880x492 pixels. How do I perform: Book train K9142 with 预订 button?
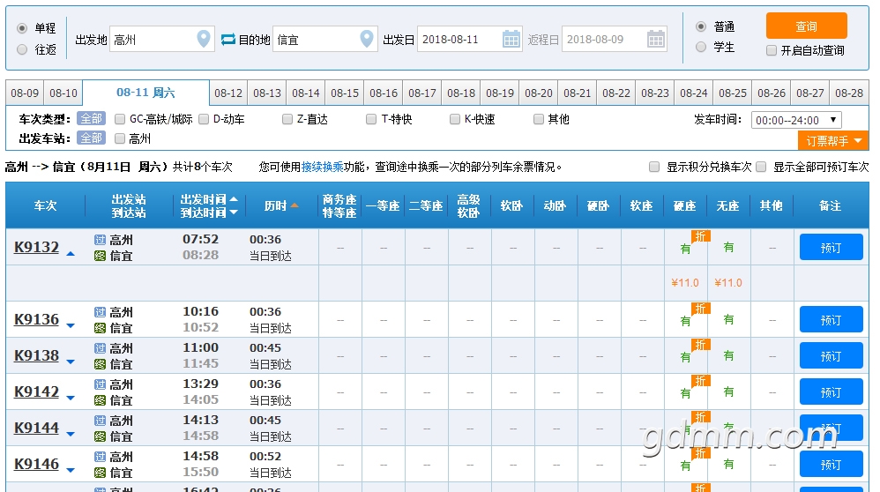point(832,392)
